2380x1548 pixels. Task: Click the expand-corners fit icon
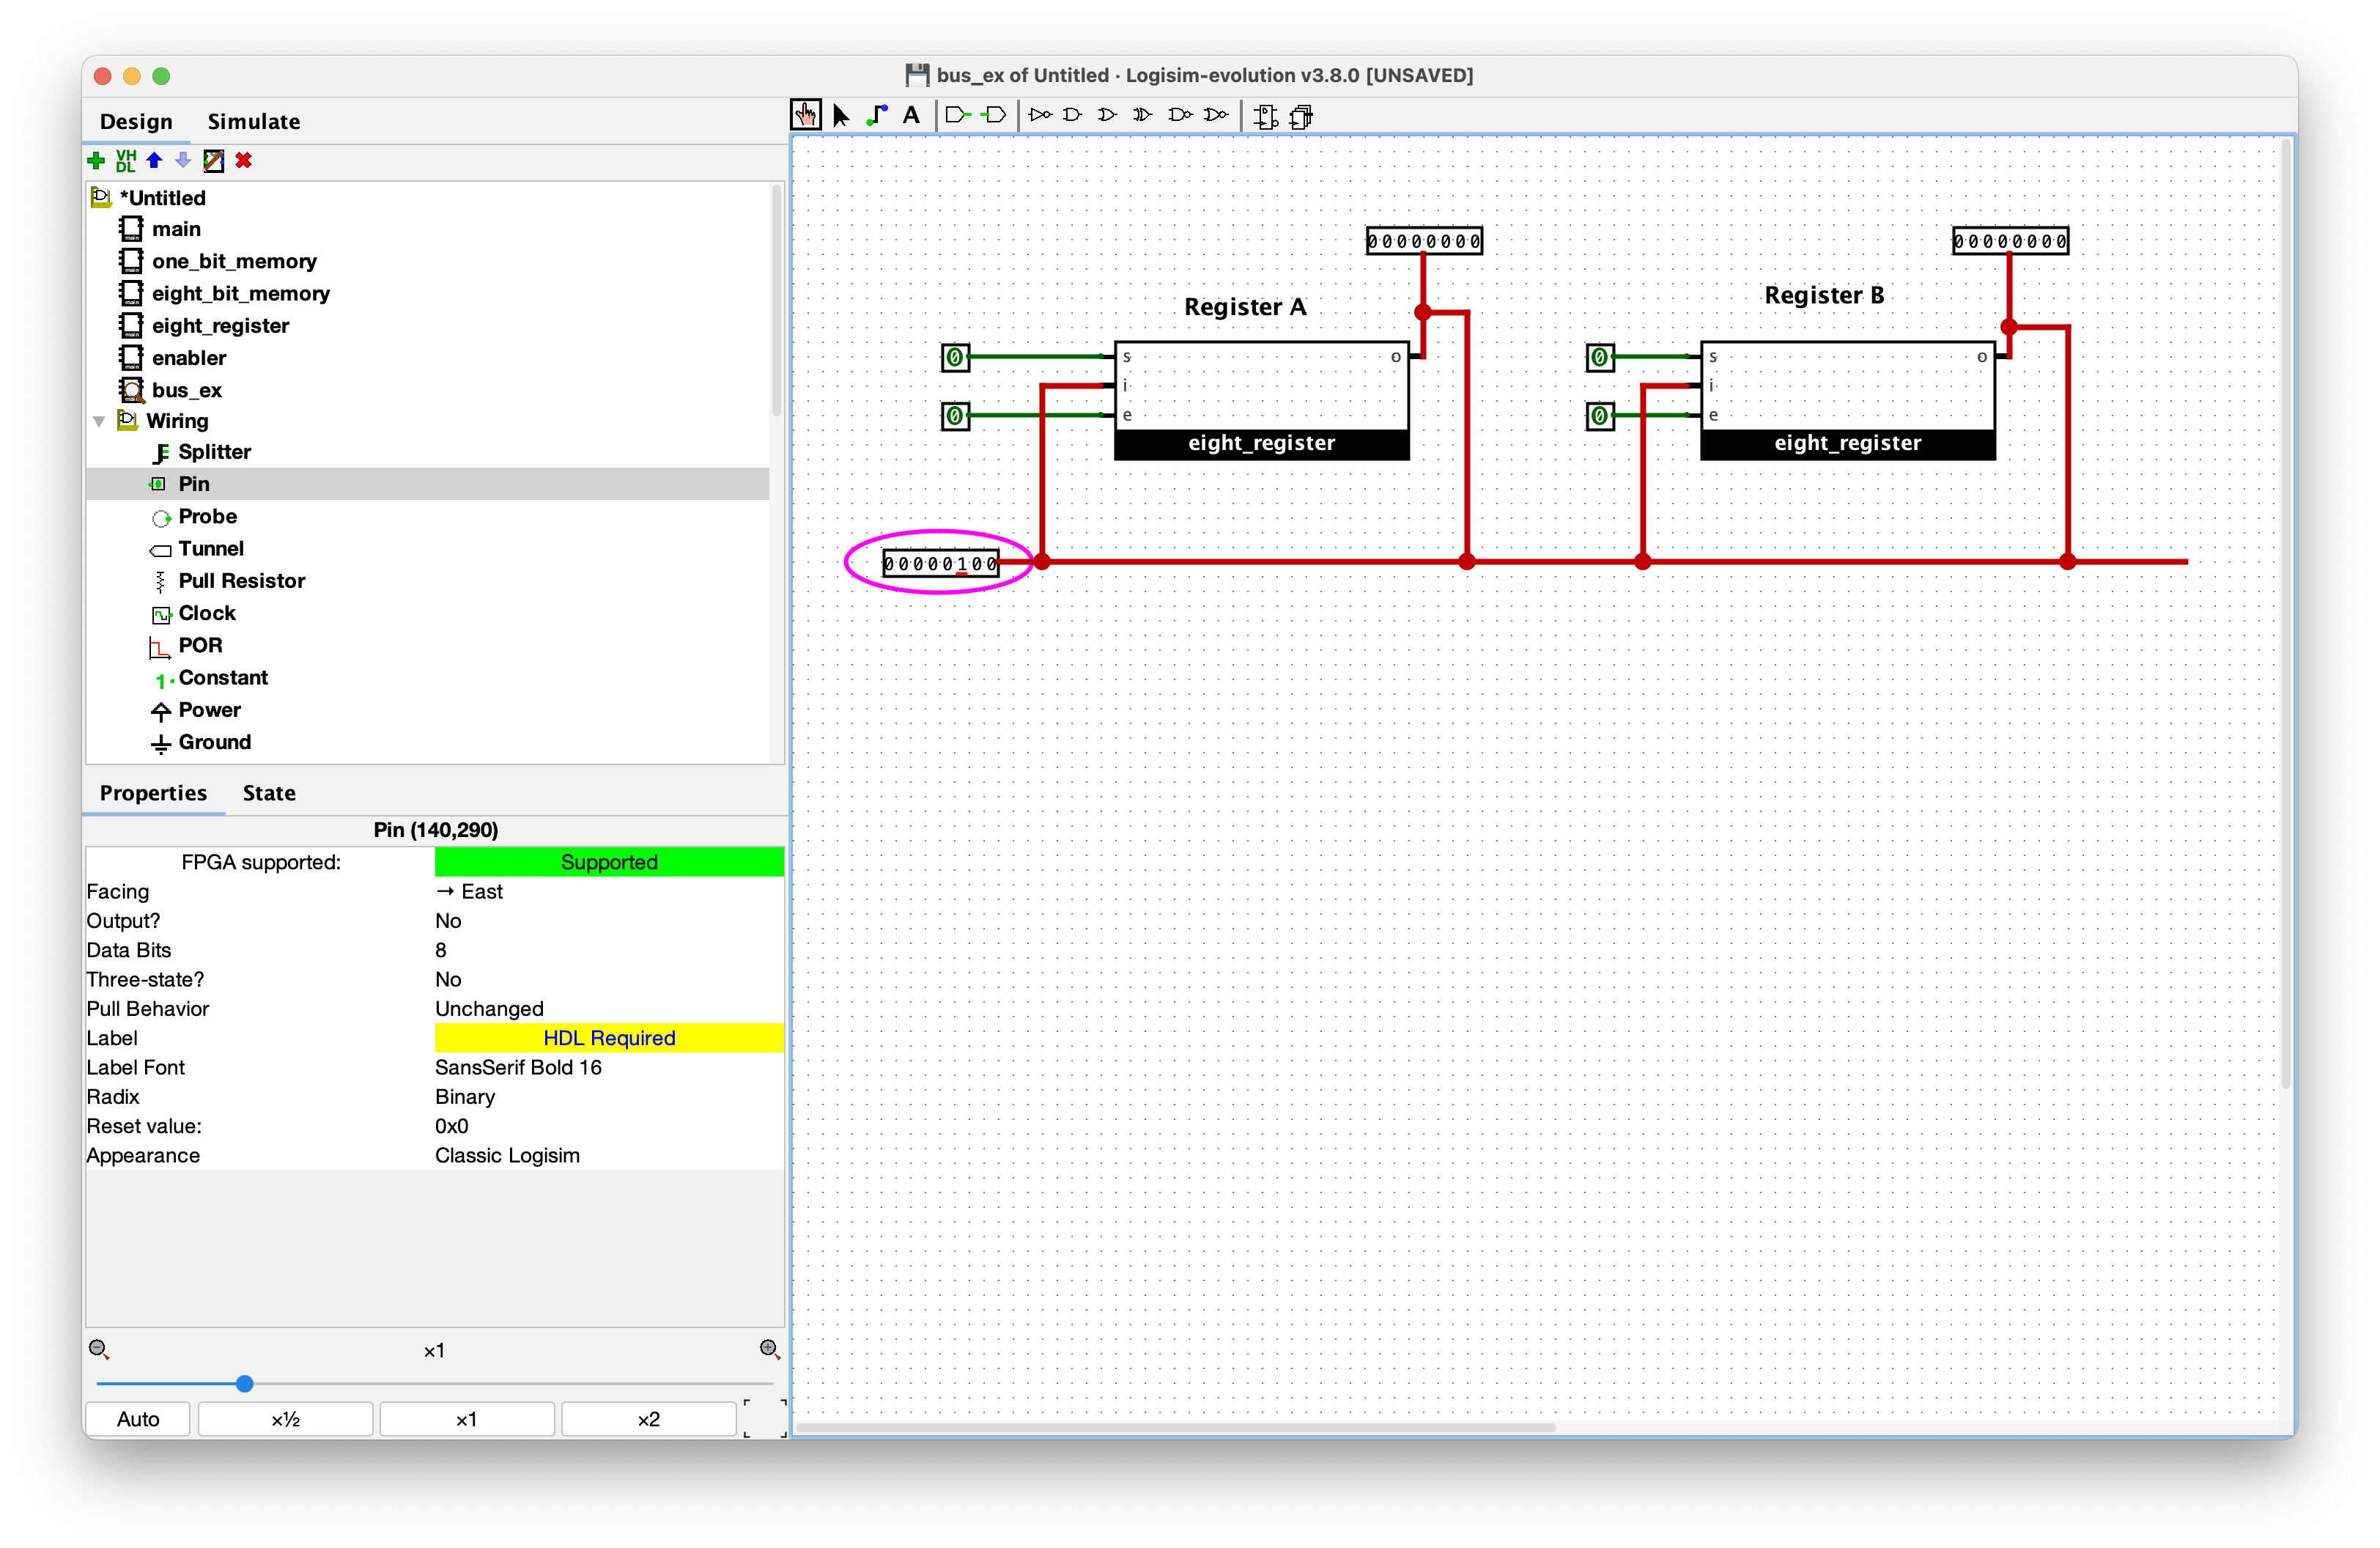765,1418
